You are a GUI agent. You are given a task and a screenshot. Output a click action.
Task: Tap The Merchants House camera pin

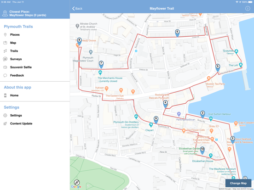100,73
